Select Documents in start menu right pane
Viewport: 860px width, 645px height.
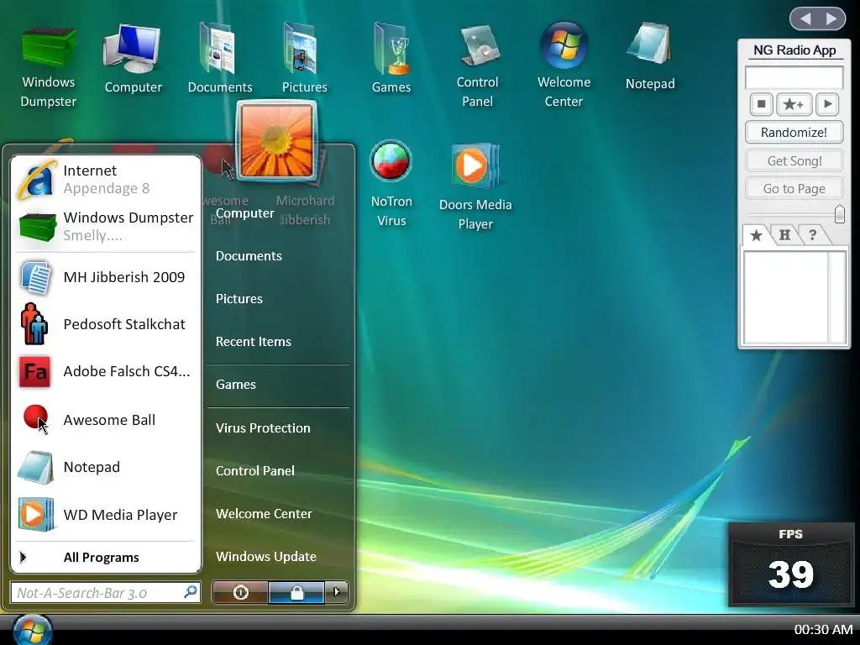click(249, 256)
